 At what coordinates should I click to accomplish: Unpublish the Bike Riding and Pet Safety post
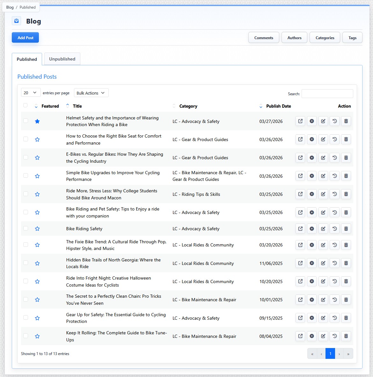click(311, 212)
